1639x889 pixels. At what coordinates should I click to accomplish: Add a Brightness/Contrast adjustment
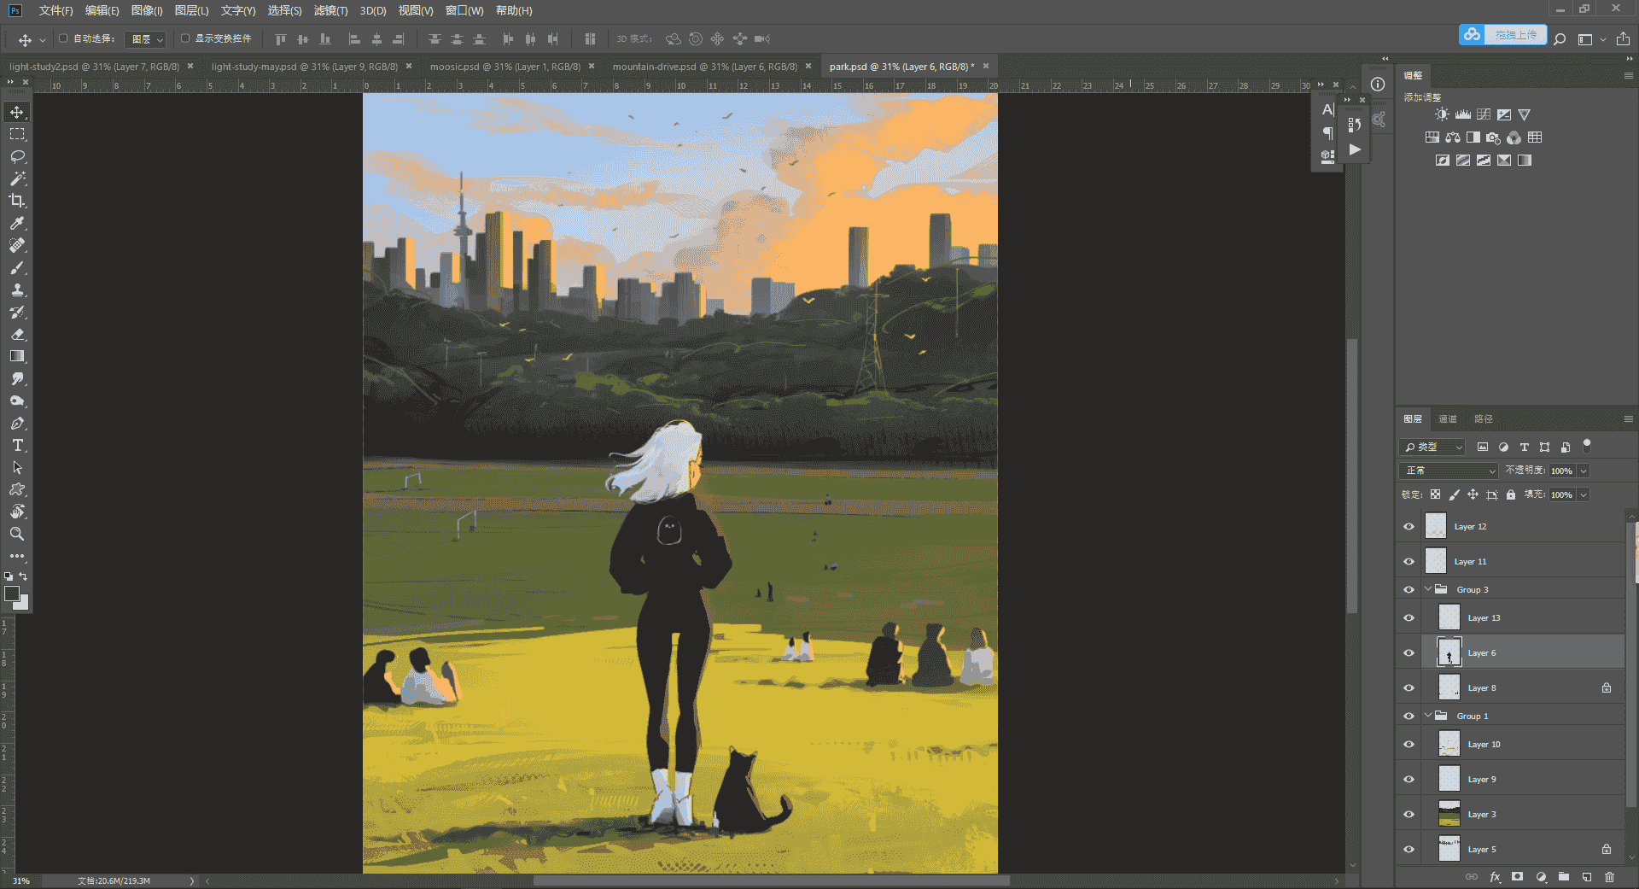click(1442, 114)
